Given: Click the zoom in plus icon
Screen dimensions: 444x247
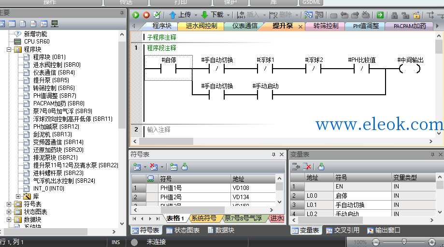Looking at the screenshot, I should point(431,242).
